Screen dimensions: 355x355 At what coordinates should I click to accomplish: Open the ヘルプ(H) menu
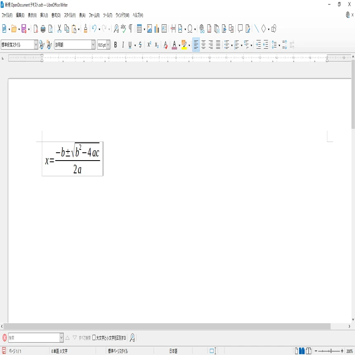[138, 15]
